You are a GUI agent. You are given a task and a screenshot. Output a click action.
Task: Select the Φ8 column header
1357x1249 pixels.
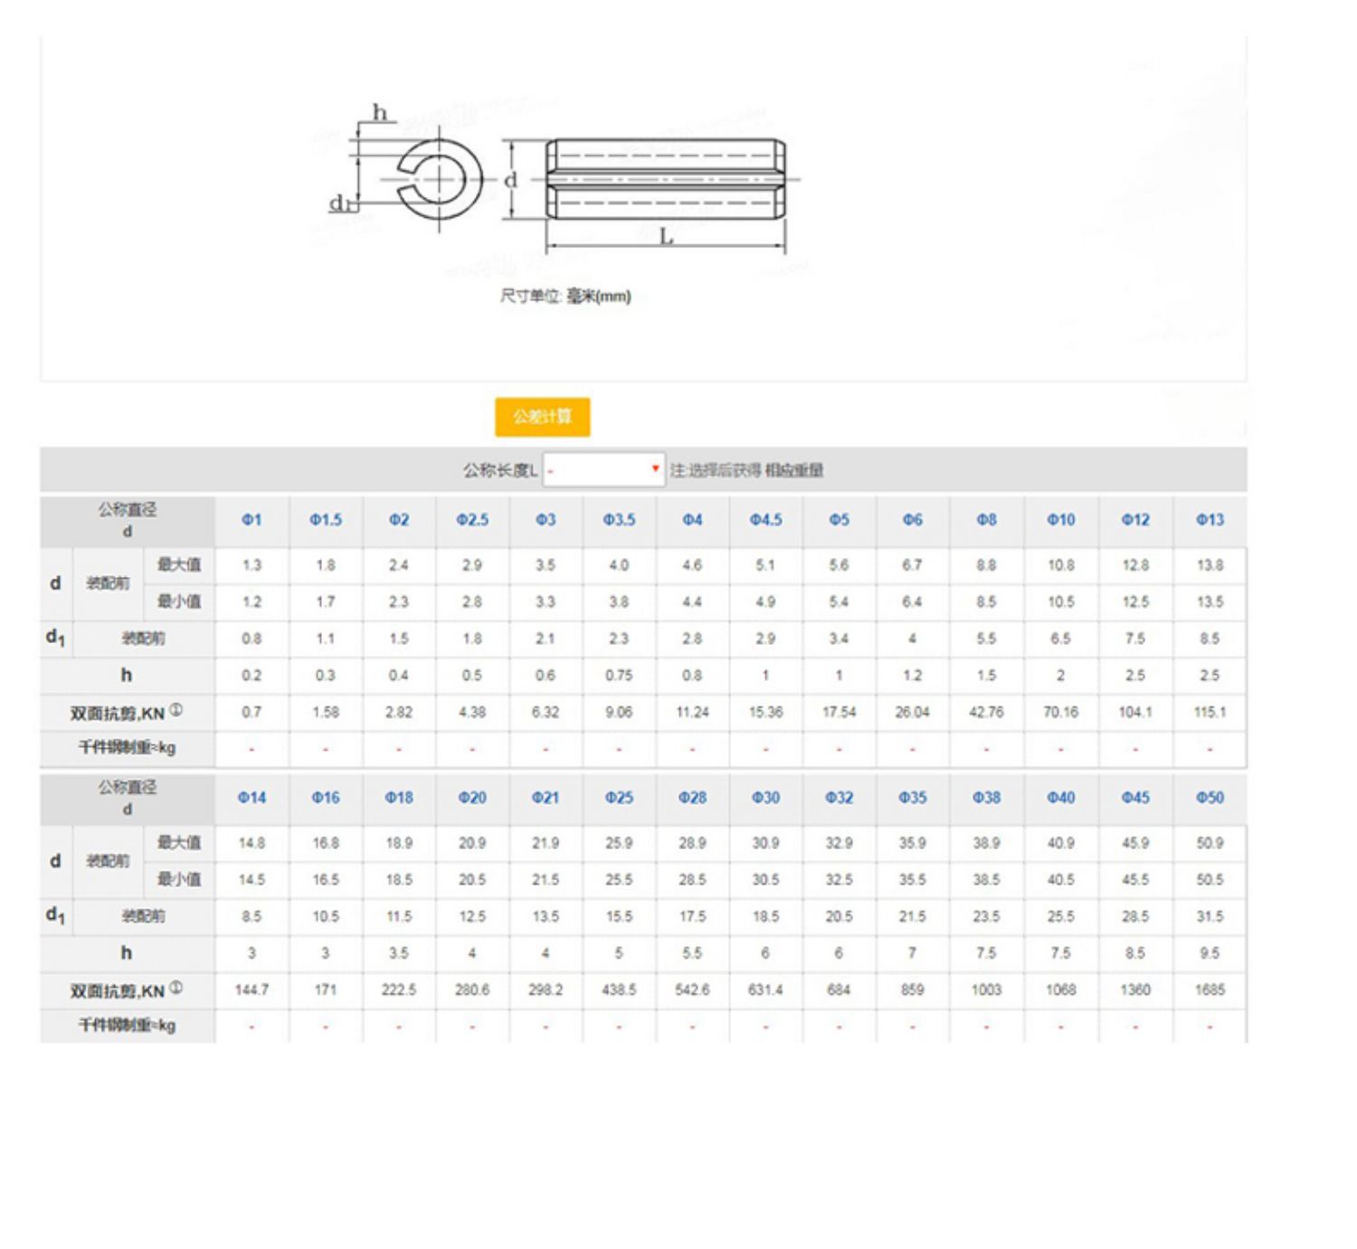coord(986,520)
